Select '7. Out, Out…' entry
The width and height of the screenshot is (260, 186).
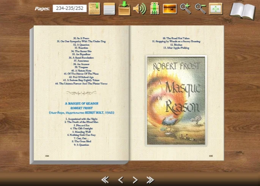click(81, 138)
